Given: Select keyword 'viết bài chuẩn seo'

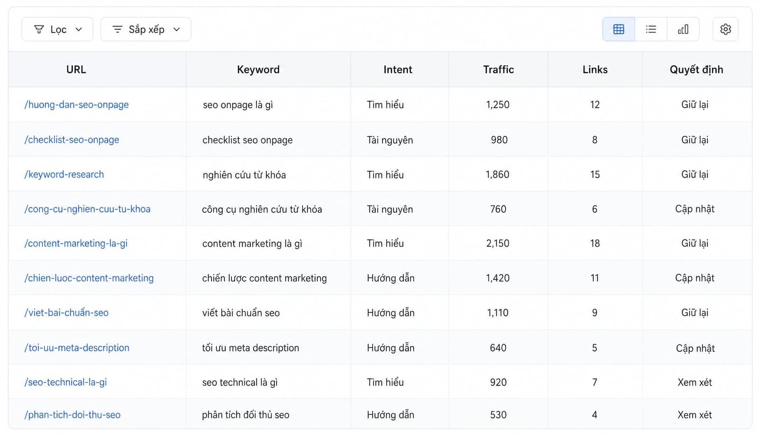Looking at the screenshot, I should [x=241, y=313].
